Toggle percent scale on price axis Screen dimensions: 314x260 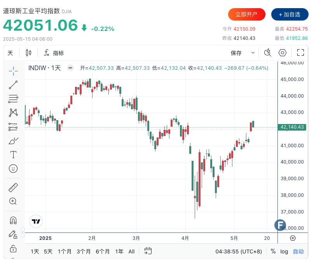273,251
